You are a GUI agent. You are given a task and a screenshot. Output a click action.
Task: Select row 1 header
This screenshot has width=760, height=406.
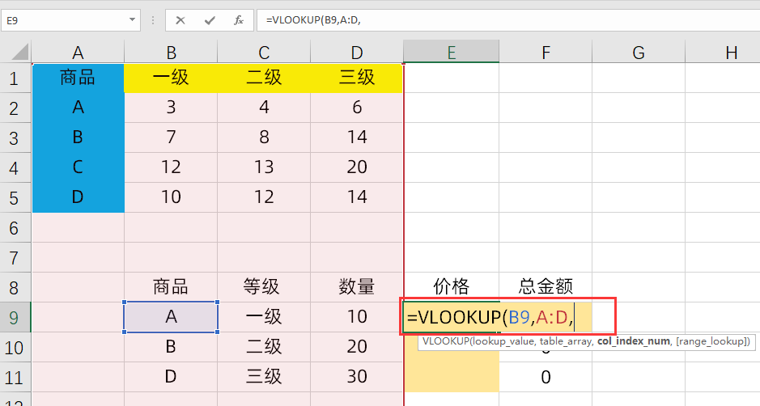(15, 78)
